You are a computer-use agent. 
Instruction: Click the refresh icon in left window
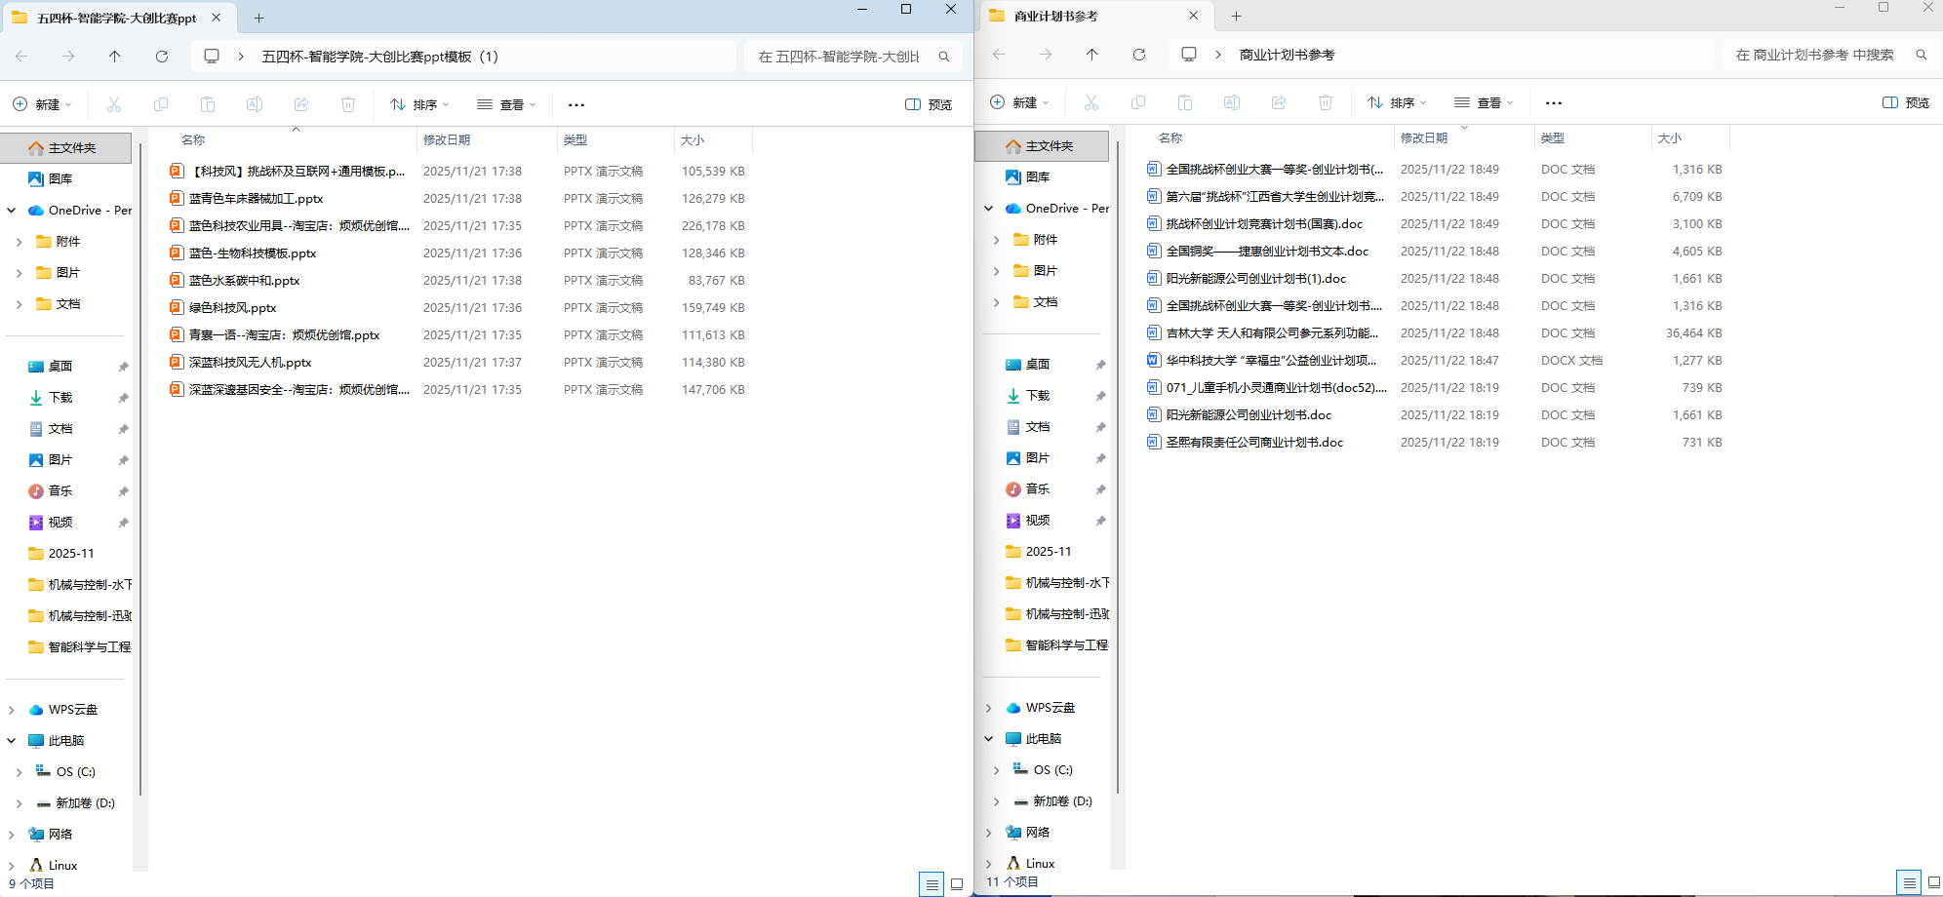[x=162, y=57]
